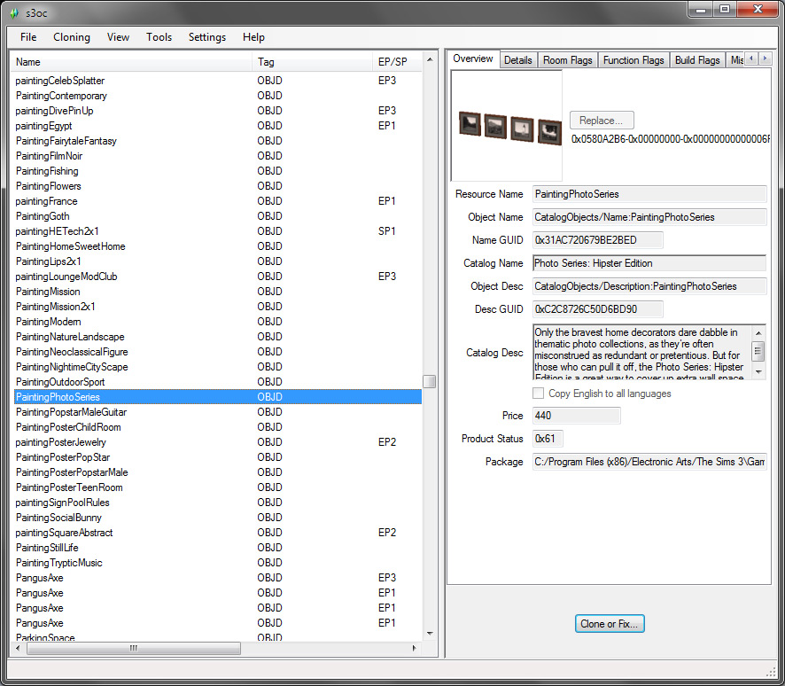Click the horizontal scrollbar of object list
785x686 pixels.
tap(133, 648)
